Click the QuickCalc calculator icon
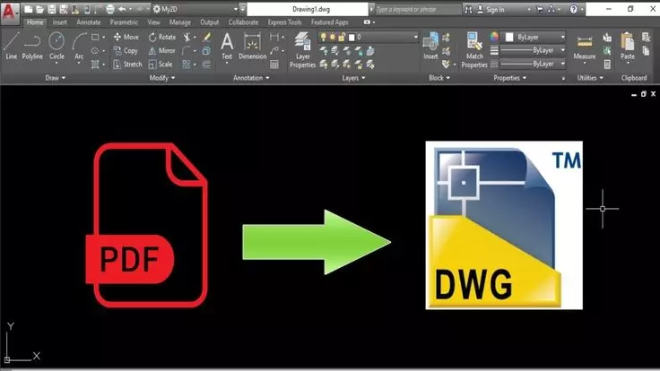 pos(607,65)
